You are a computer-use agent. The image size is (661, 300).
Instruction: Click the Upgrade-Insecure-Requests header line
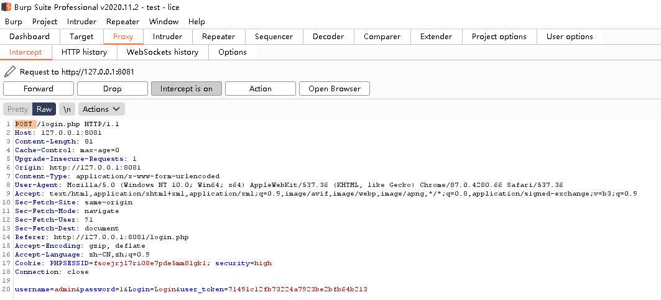pyautogui.click(x=75, y=159)
